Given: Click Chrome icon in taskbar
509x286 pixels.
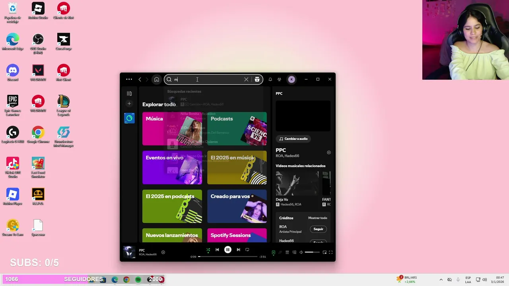Looking at the screenshot, I should 126,280.
